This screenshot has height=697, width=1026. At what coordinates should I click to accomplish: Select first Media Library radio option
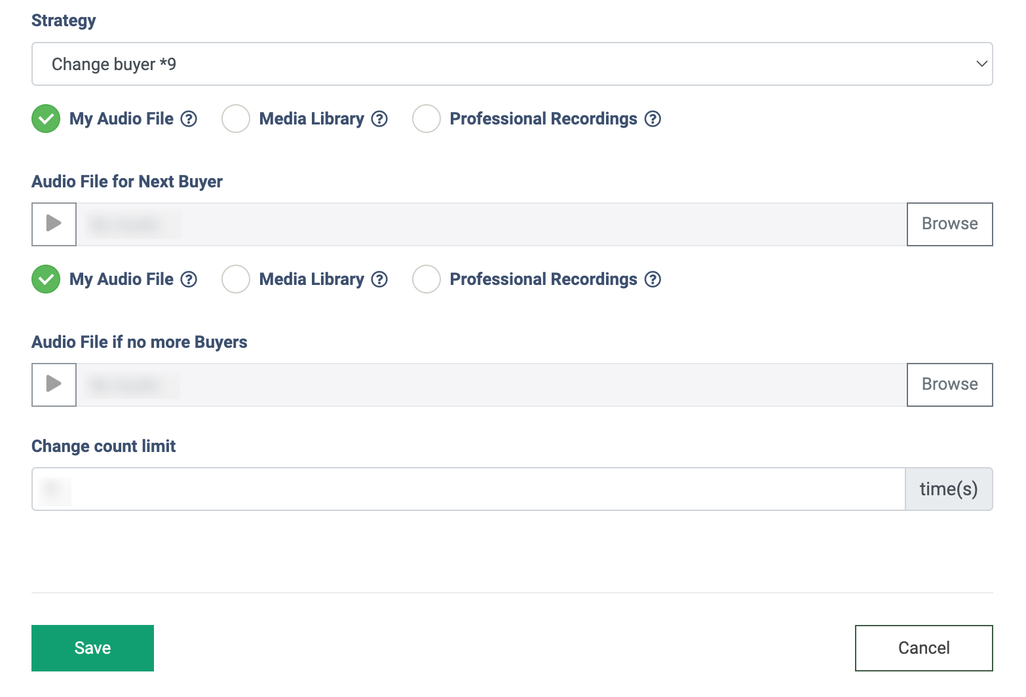[x=236, y=119]
